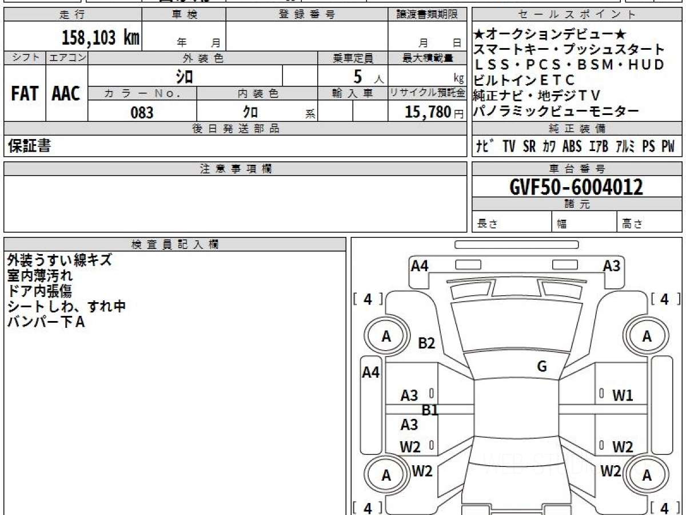Select the 車検 header cell
Image resolution: width=686 pixels, height=515 pixels.
pyautogui.click(x=184, y=15)
